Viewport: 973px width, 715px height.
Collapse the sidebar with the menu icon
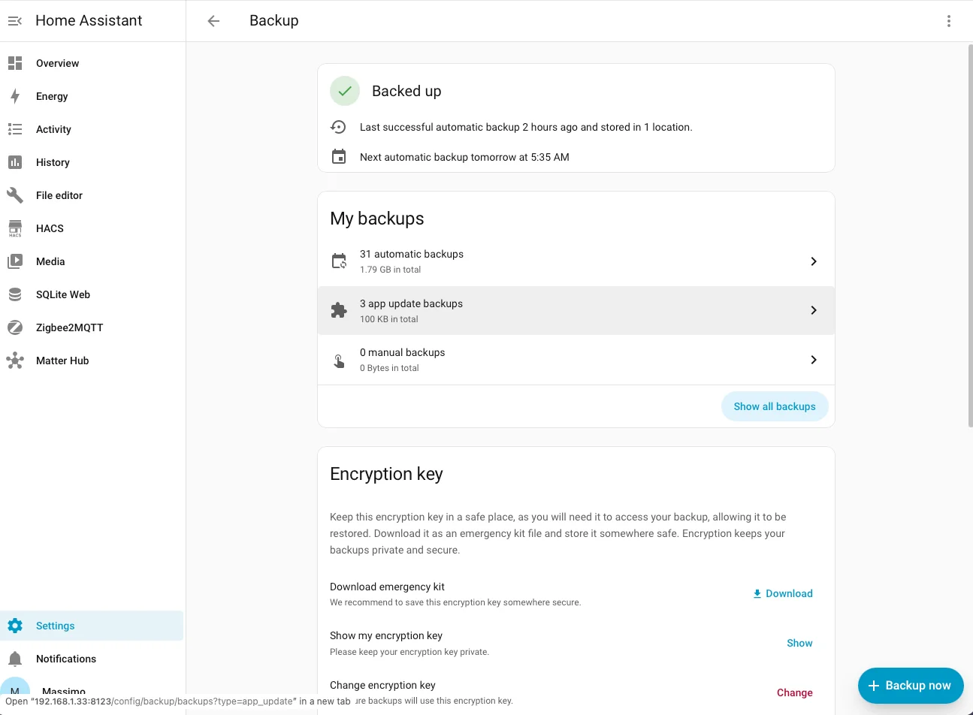point(15,21)
